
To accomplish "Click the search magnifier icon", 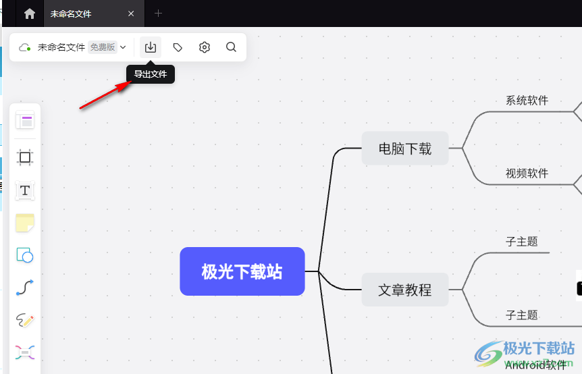I will pyautogui.click(x=231, y=47).
